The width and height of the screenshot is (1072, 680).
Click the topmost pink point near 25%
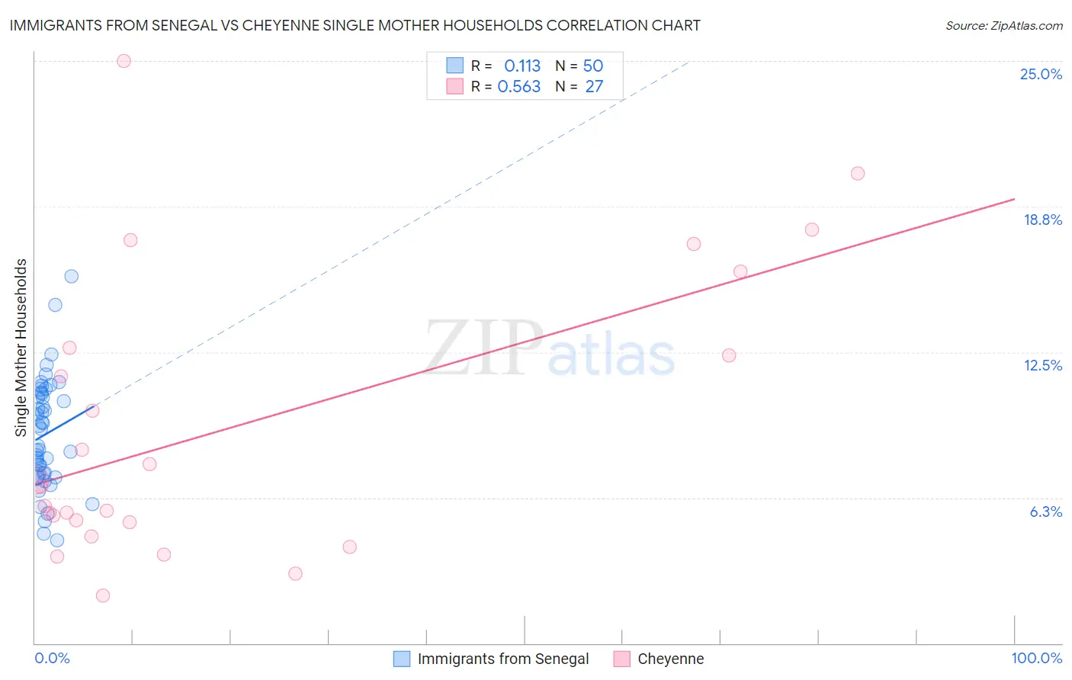124,61
